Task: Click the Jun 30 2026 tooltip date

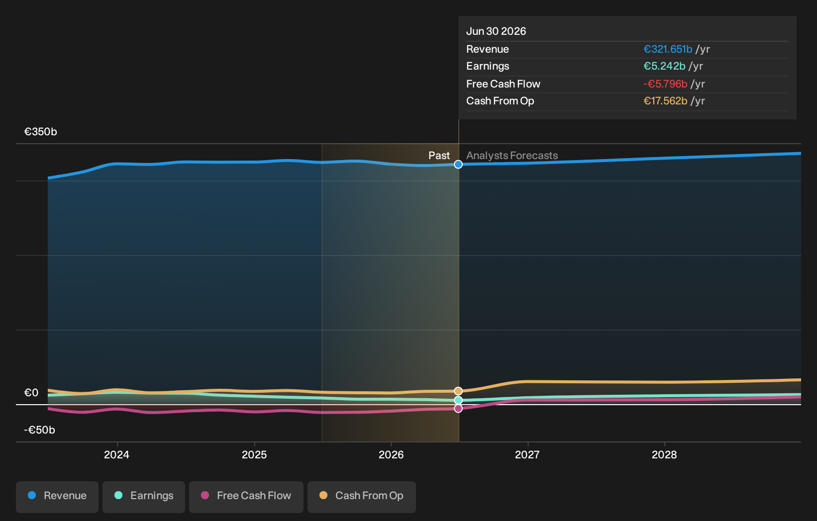Action: [x=496, y=31]
